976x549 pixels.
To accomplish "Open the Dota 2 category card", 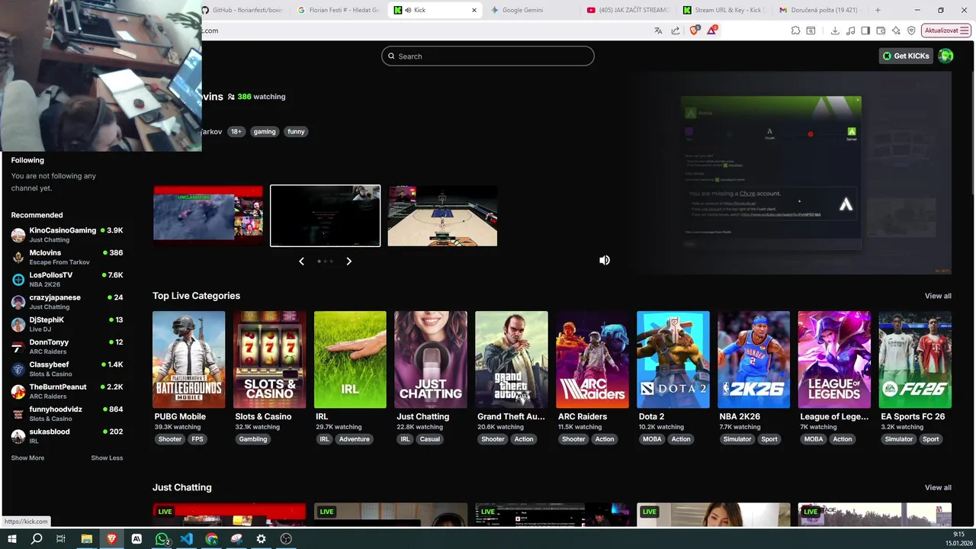I will pos(673,359).
